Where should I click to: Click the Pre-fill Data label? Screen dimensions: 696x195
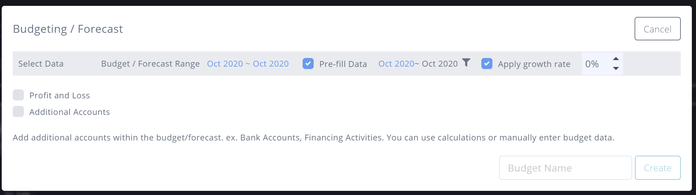[343, 64]
